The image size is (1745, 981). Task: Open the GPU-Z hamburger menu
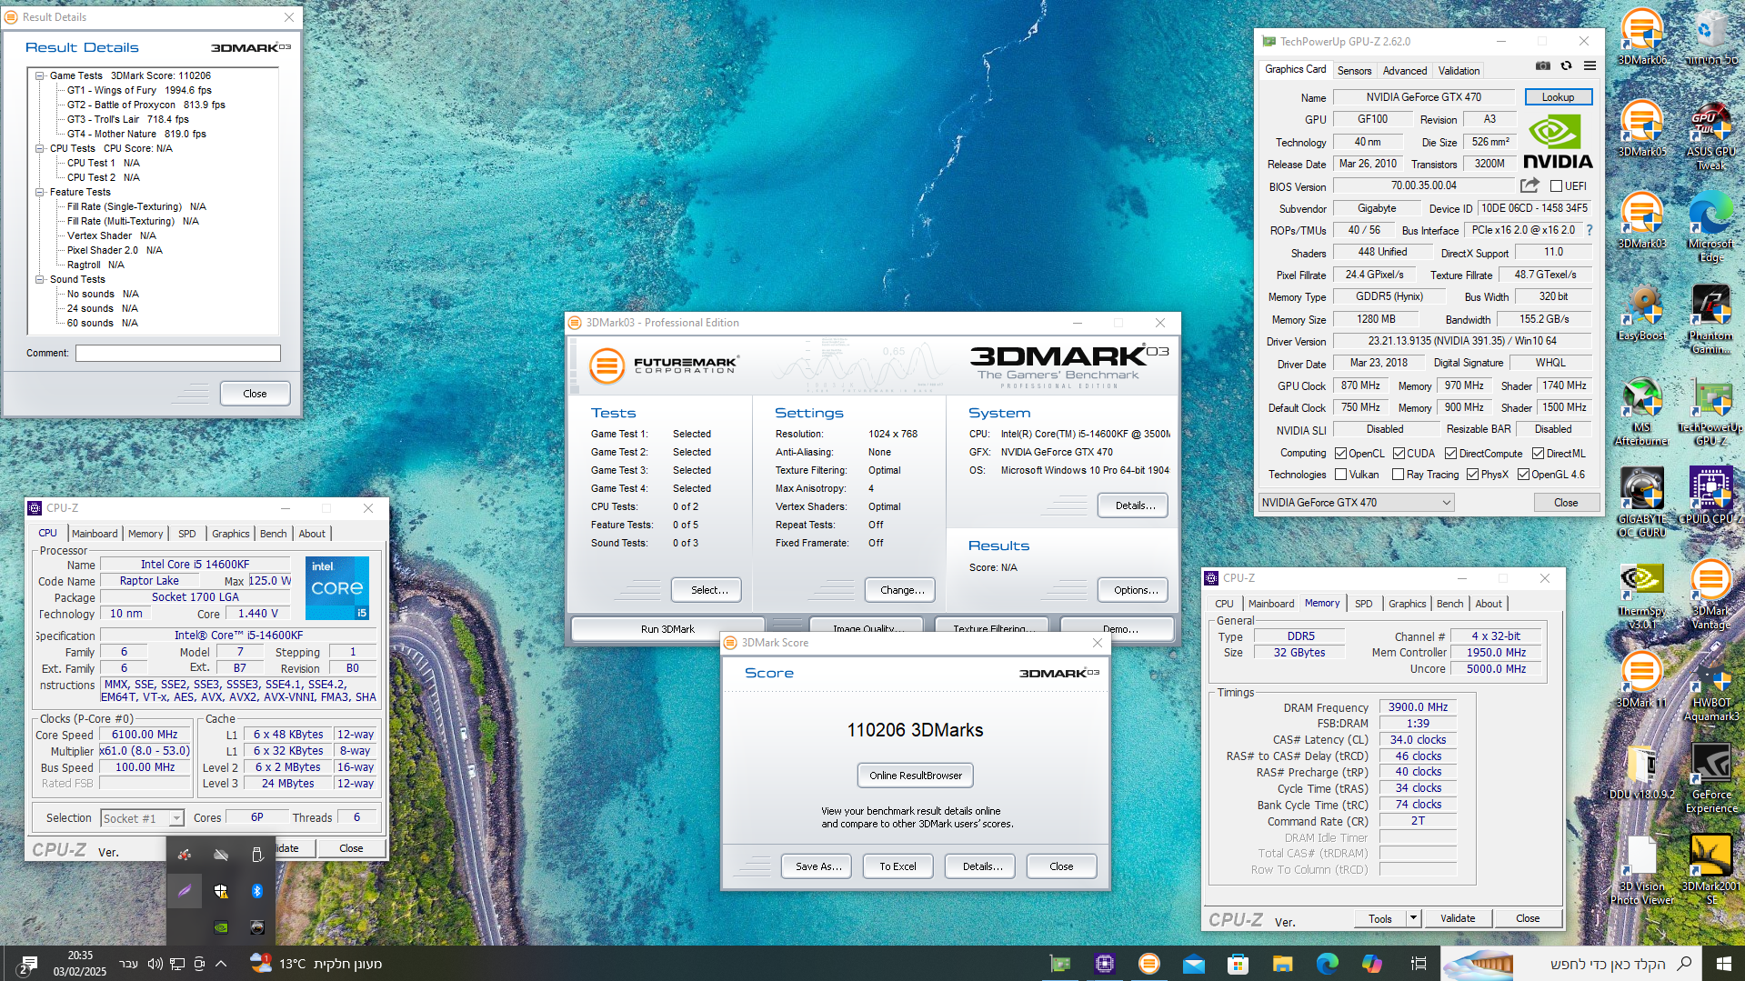1590,65
